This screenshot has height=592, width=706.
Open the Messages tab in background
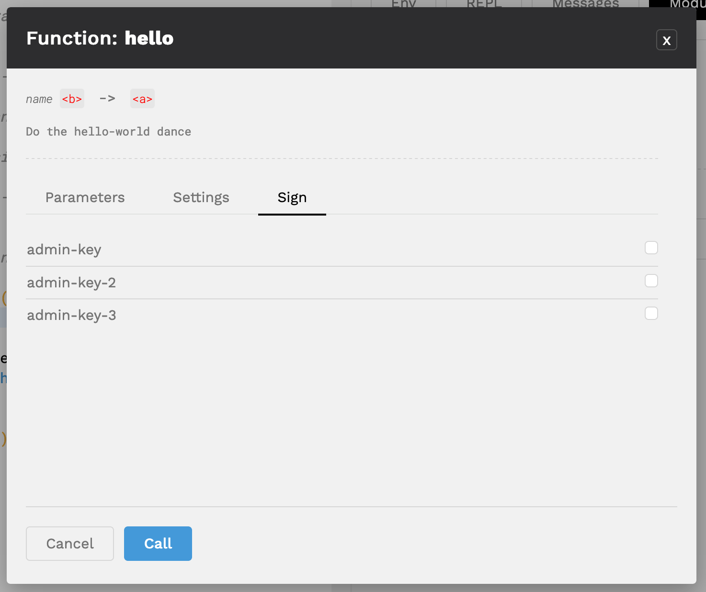coord(586,3)
